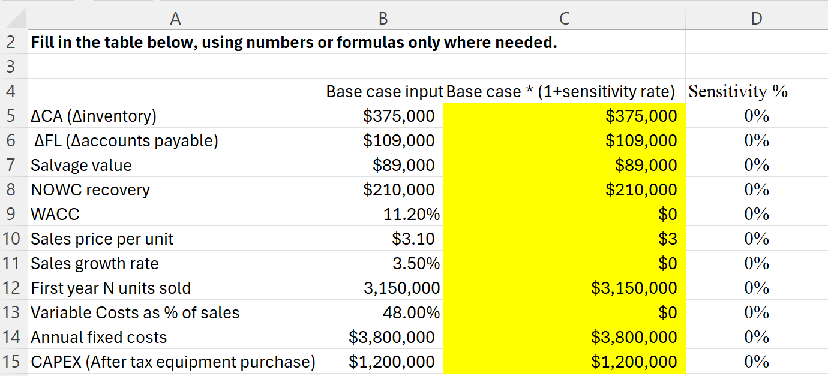Select the 'Salvage value' label cell
The width and height of the screenshot is (828, 376).
[x=175, y=165]
